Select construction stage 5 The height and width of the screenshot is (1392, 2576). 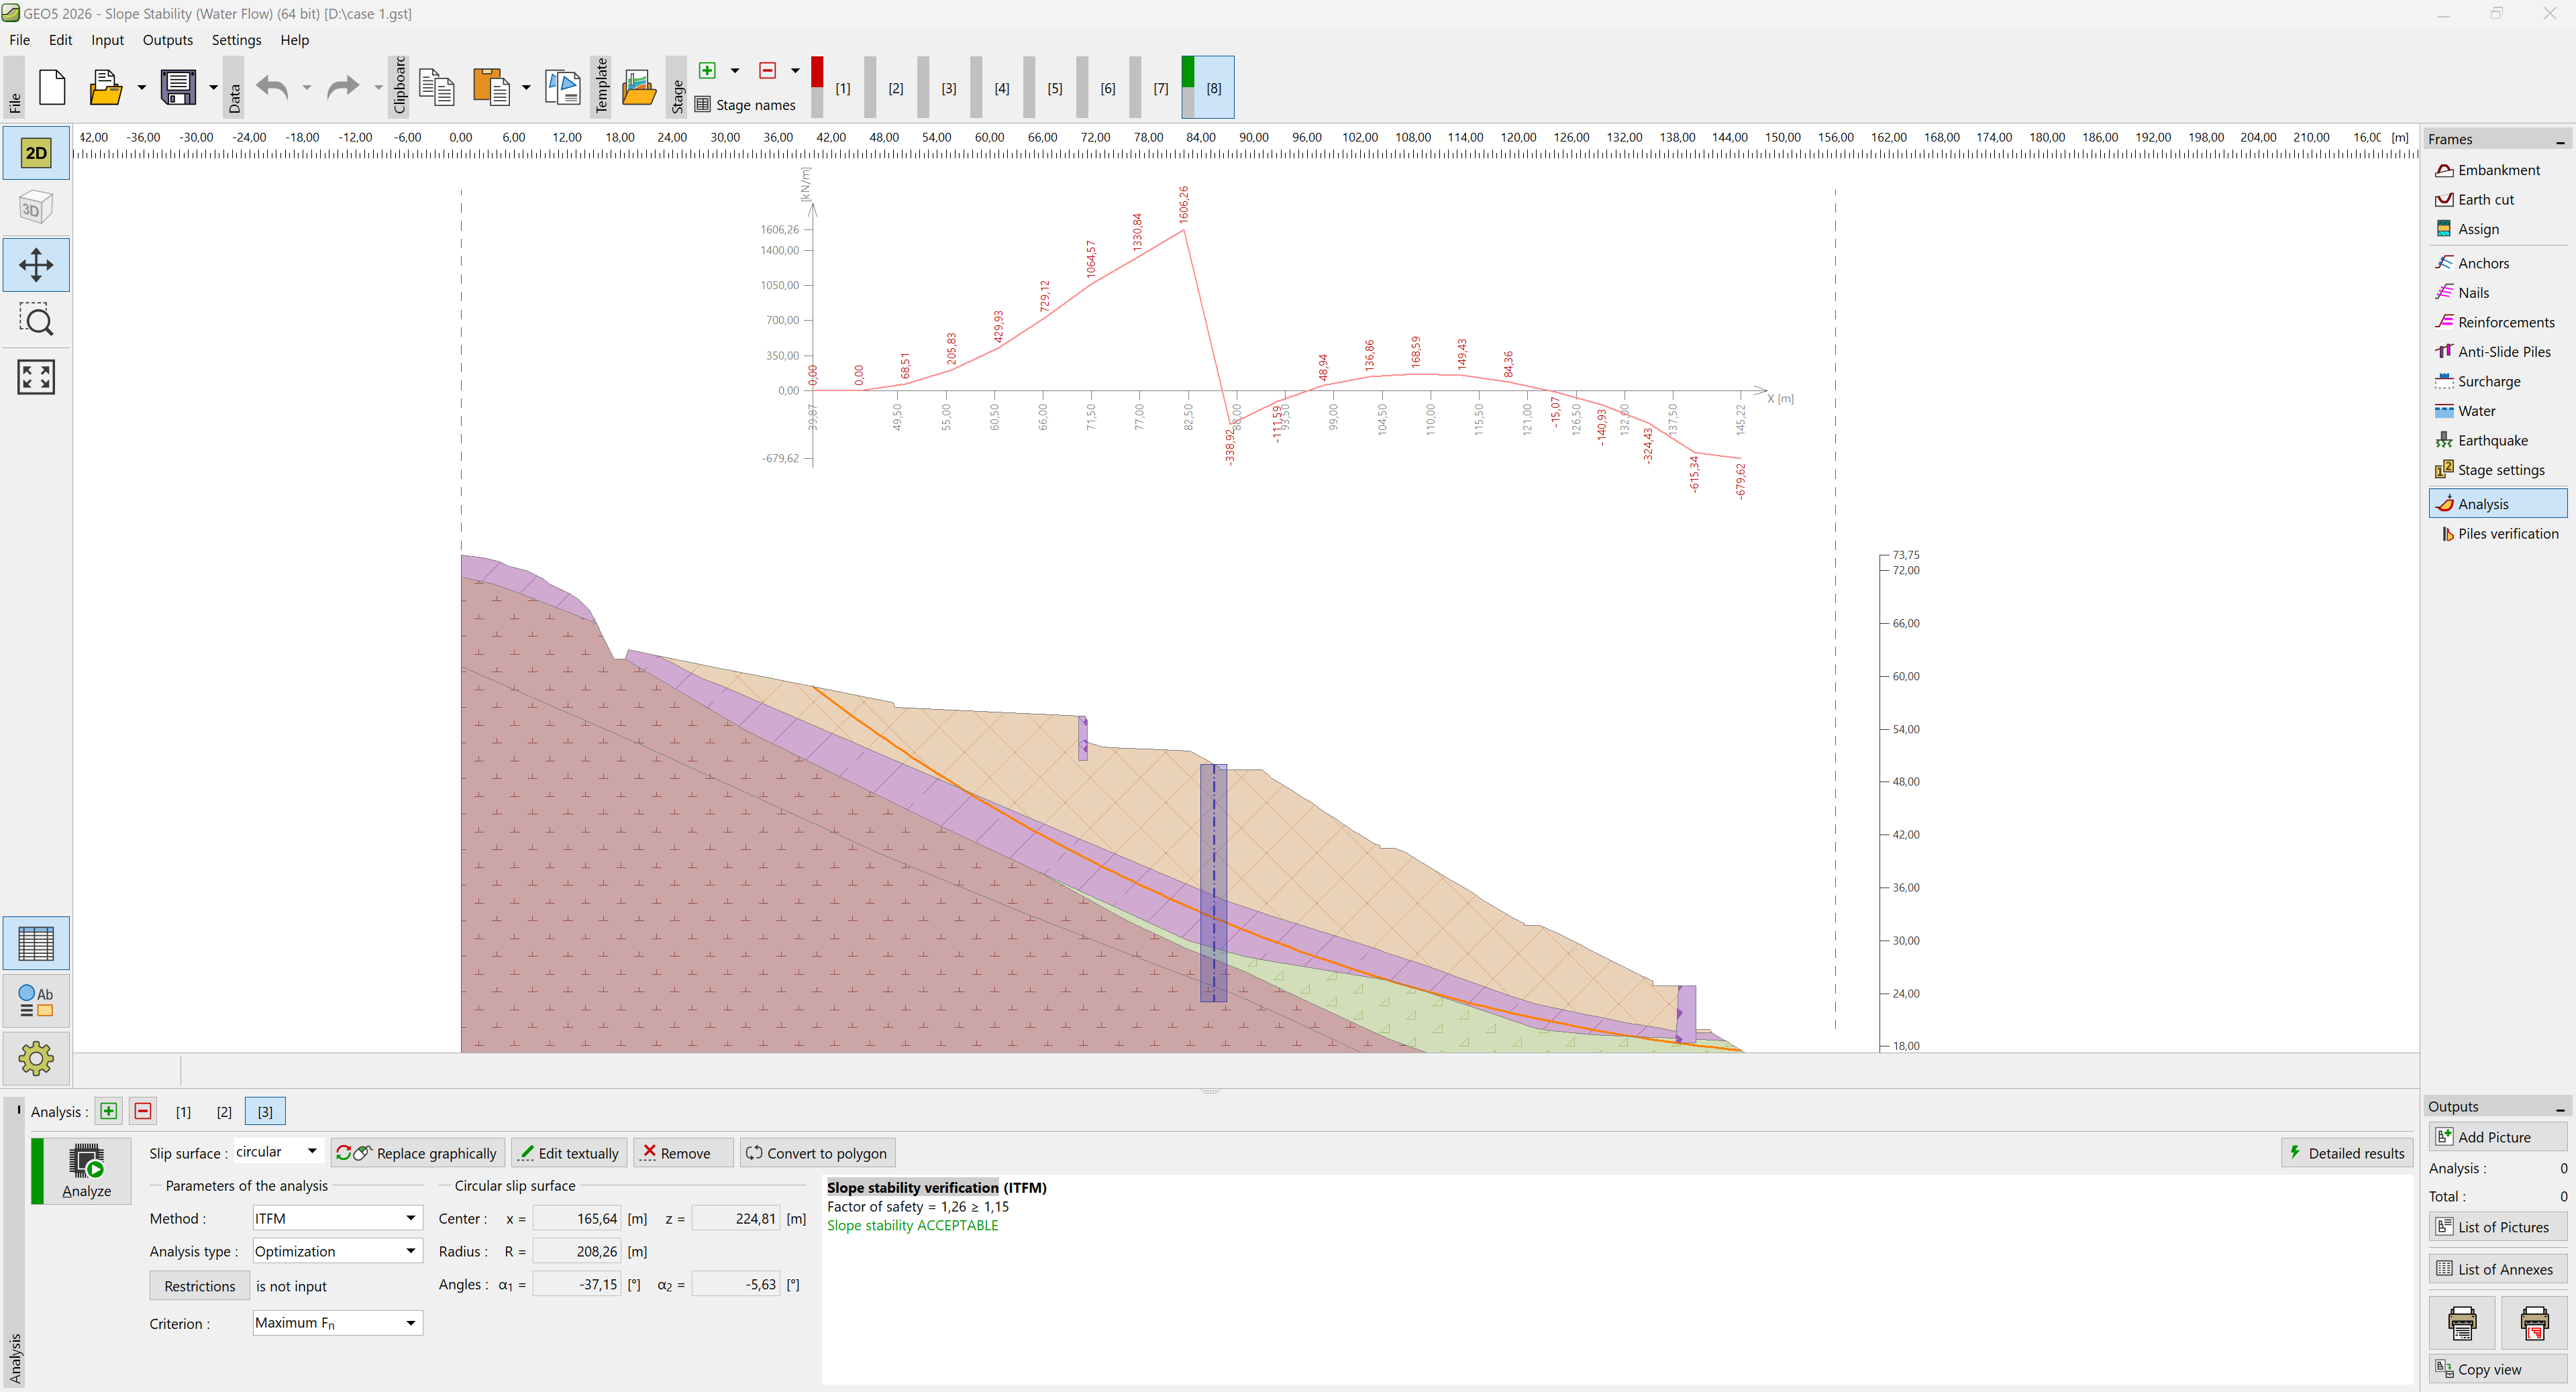[1055, 88]
